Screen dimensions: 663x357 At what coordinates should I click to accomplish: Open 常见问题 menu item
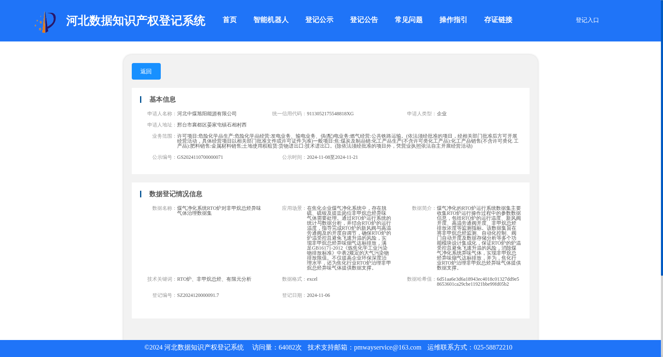(x=409, y=20)
